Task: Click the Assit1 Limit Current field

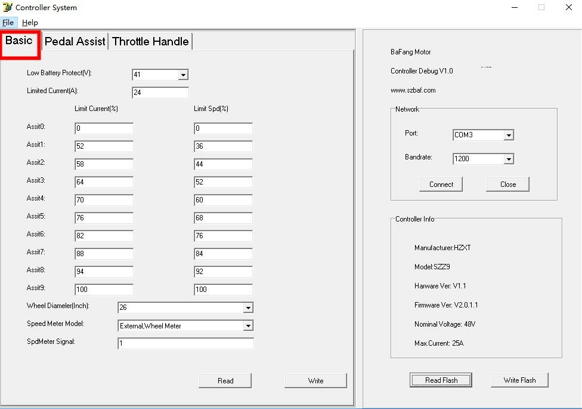Action: point(104,146)
